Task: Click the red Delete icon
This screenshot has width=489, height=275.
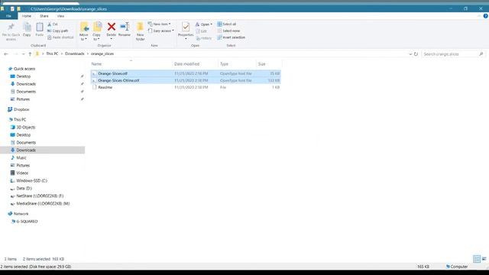Action: click(112, 27)
